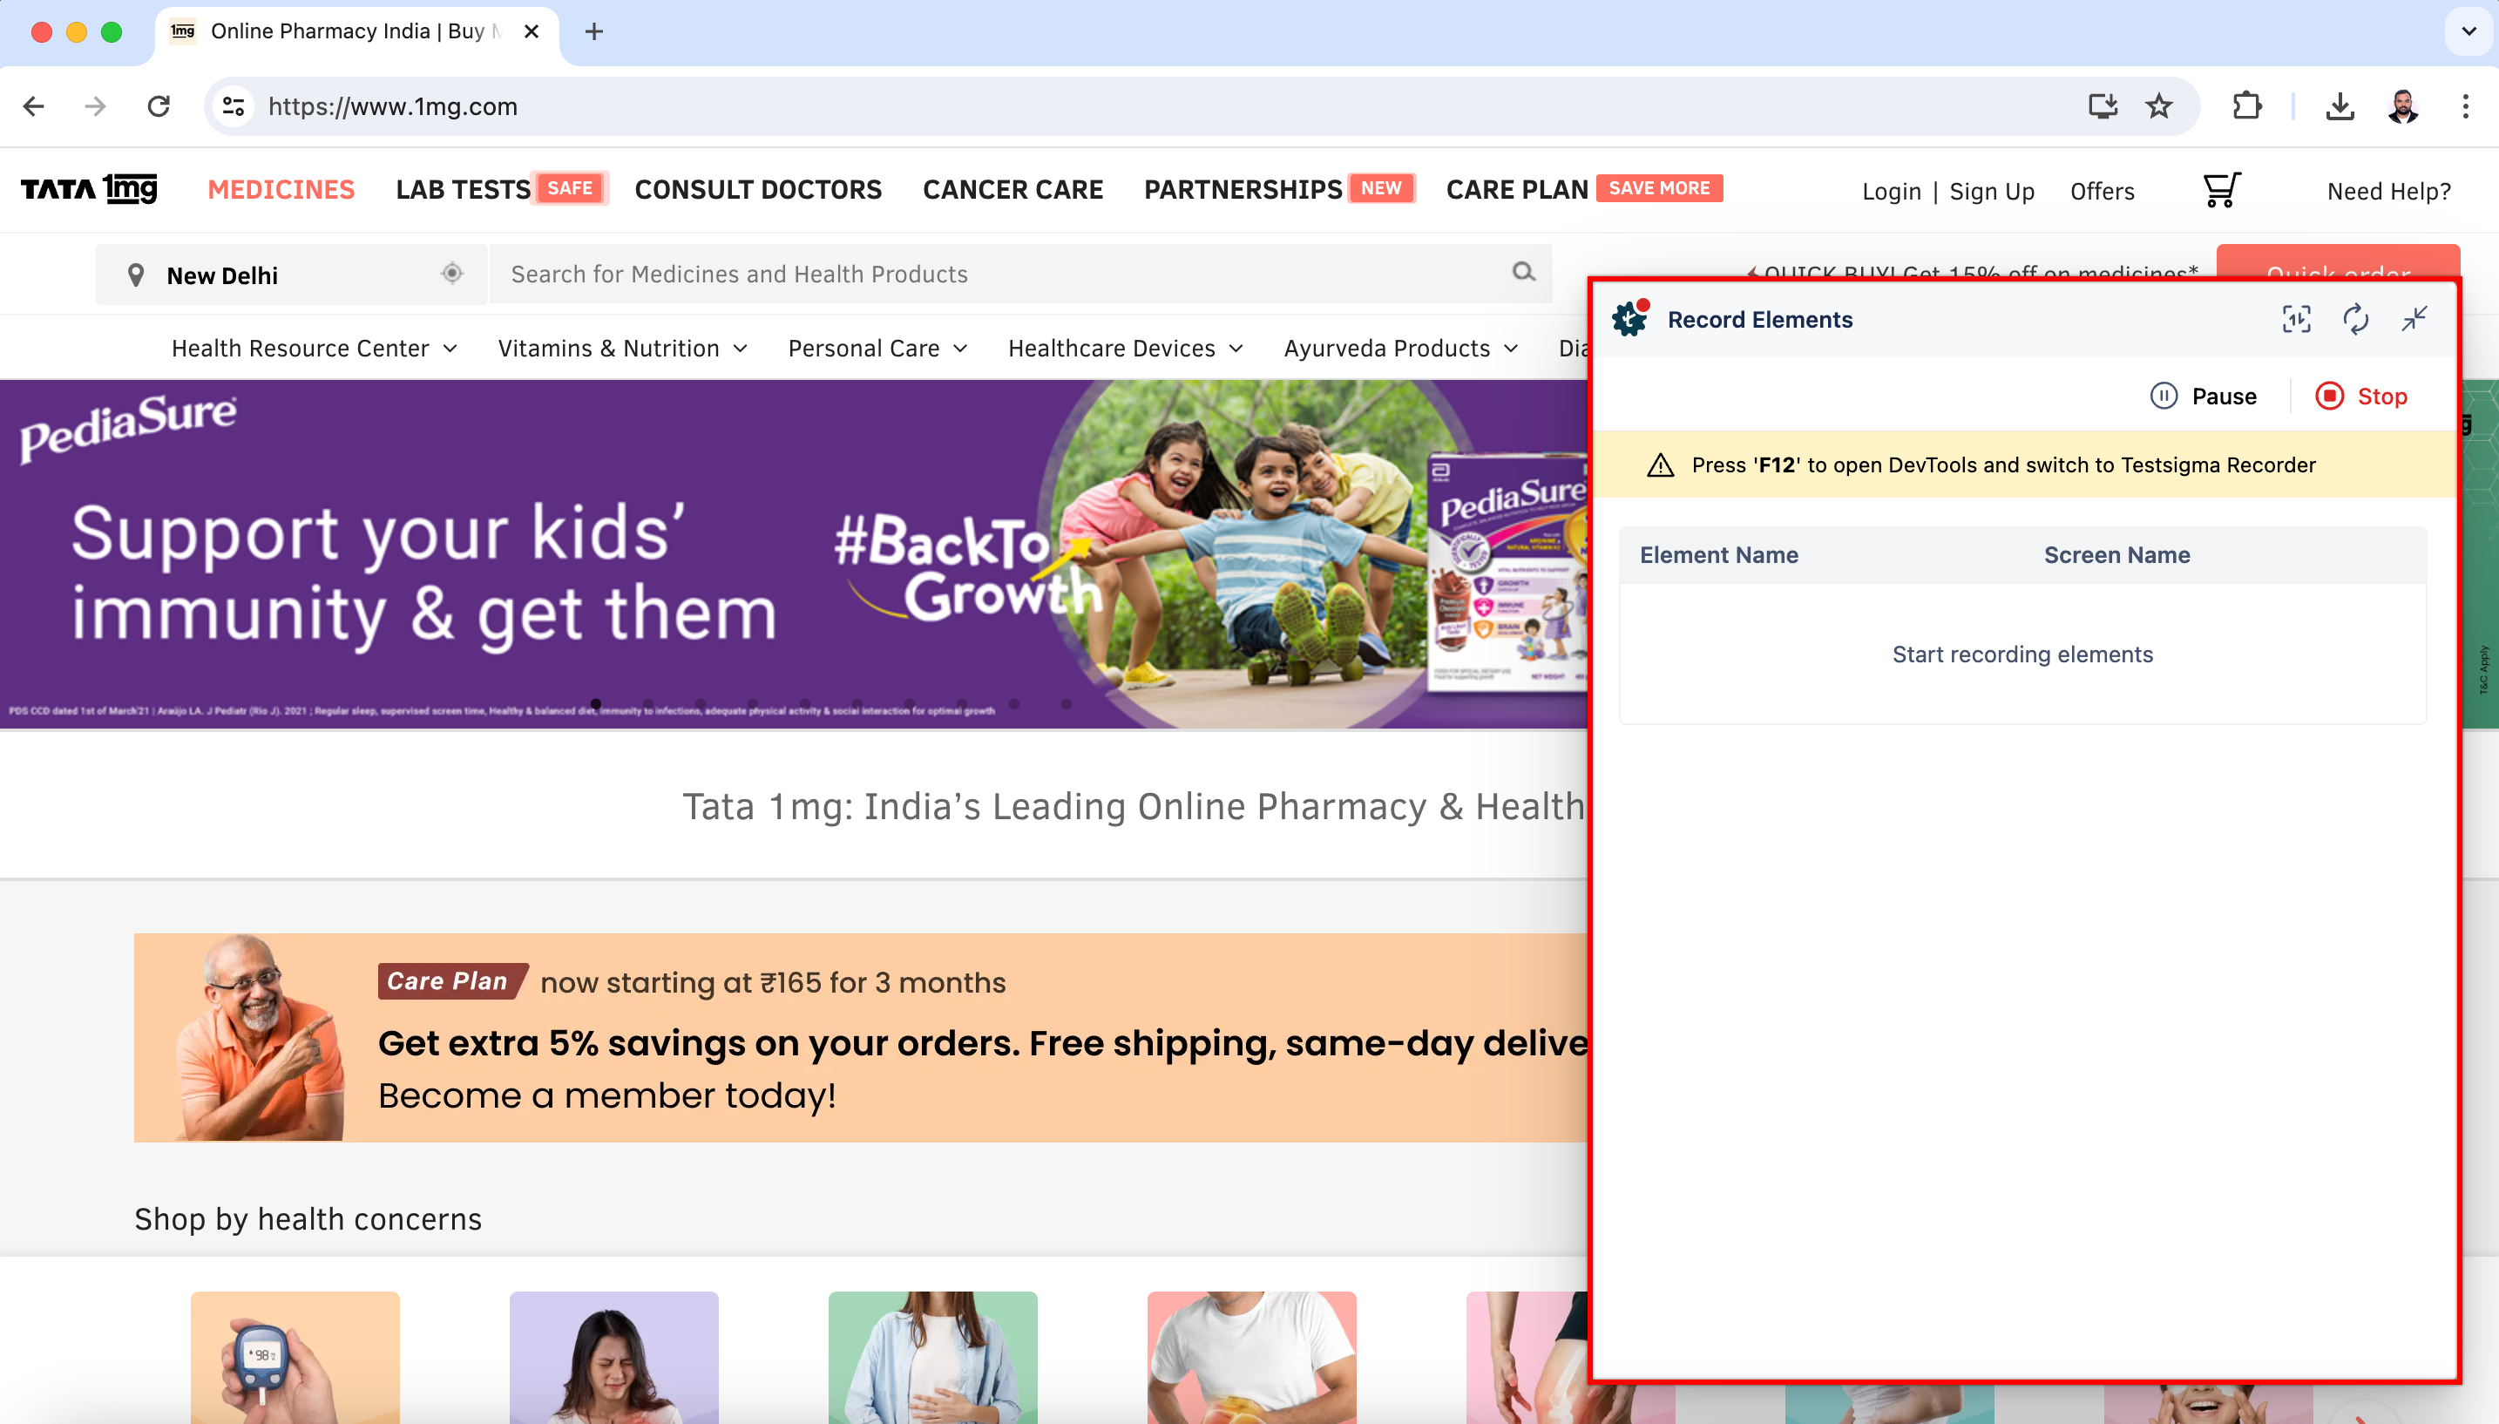Click Need Help? link
This screenshot has height=1424, width=2499.
click(x=2388, y=191)
